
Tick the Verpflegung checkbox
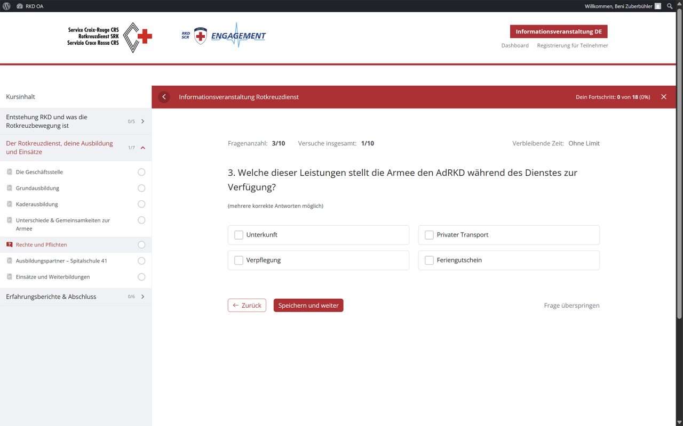coord(239,260)
